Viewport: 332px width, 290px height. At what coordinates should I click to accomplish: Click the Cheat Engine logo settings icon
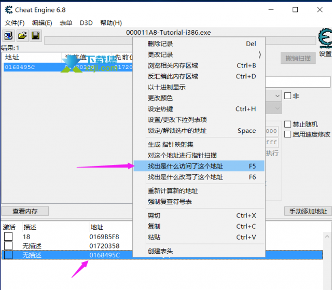pos(325,38)
